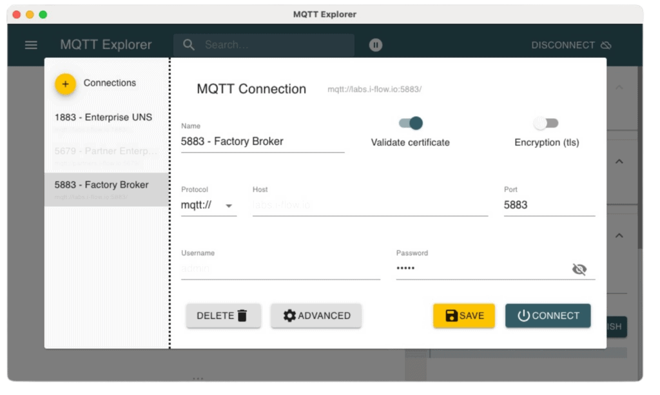Click the CONNECT button
The height and width of the screenshot is (395, 660).
point(548,316)
